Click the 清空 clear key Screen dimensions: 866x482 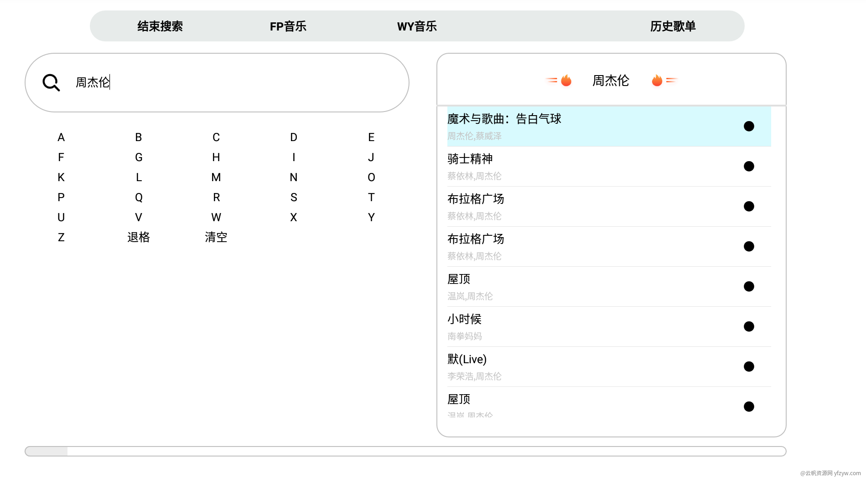[x=216, y=238]
